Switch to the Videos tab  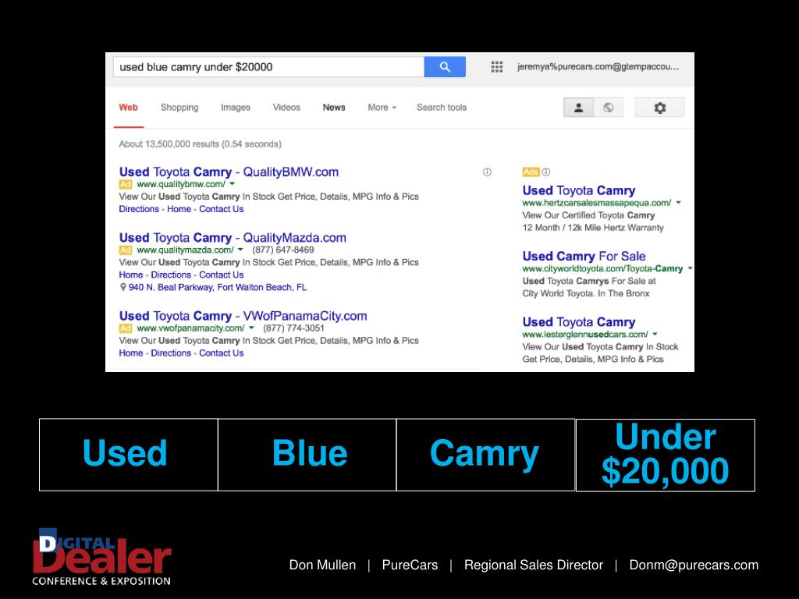[286, 108]
